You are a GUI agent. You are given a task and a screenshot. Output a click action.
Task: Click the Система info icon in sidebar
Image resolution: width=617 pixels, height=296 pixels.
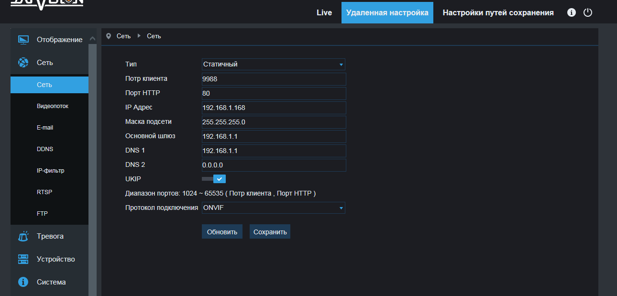click(23, 282)
